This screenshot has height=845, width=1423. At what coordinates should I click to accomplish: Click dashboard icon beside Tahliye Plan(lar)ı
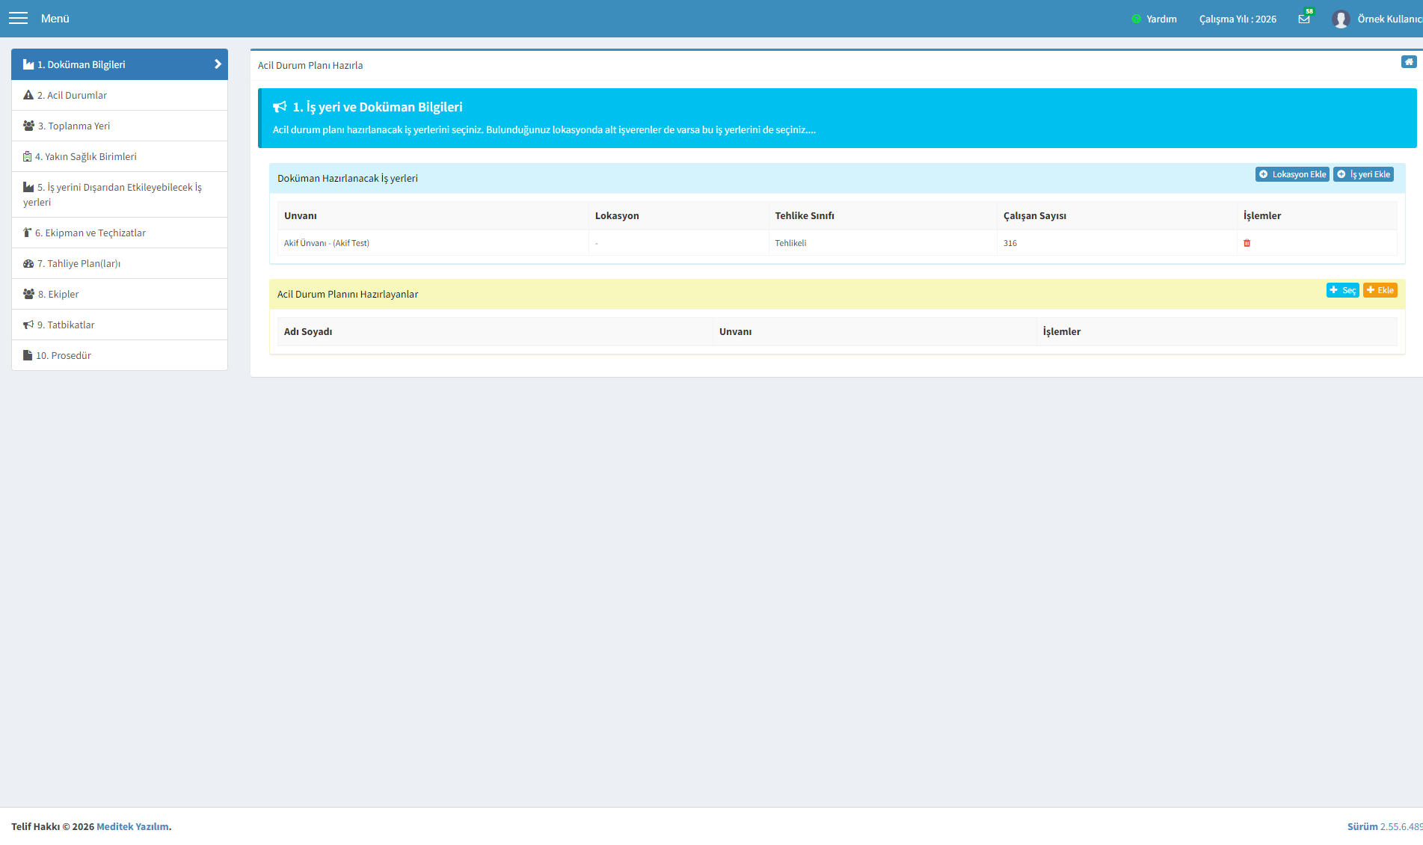(x=28, y=263)
